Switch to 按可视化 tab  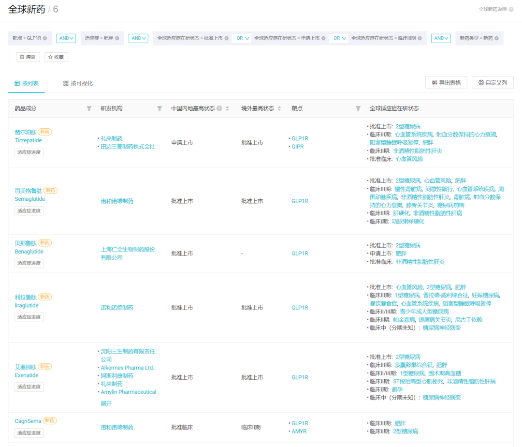coord(78,83)
